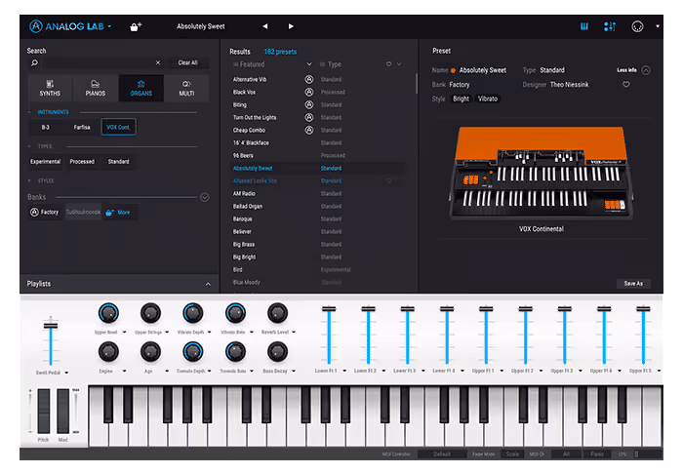Select the Organs category tab

(141, 88)
